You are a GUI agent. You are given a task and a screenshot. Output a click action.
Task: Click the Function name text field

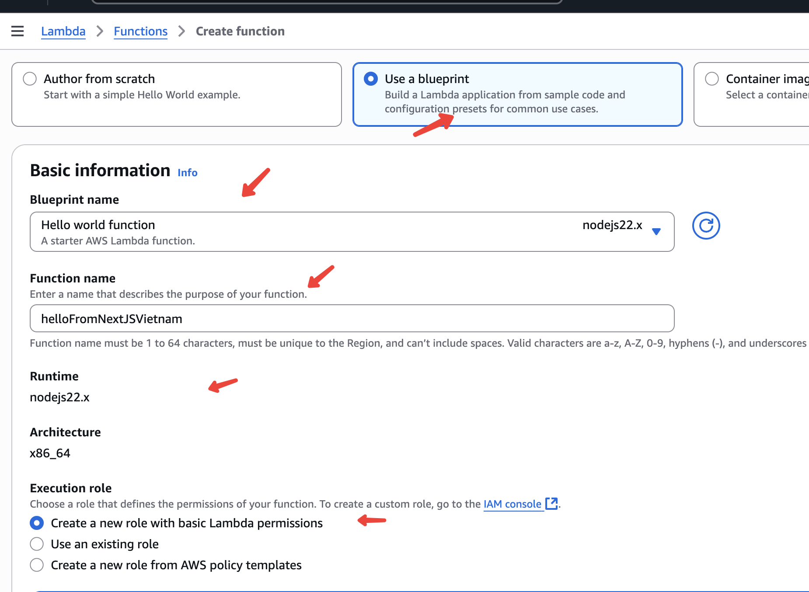[352, 318]
